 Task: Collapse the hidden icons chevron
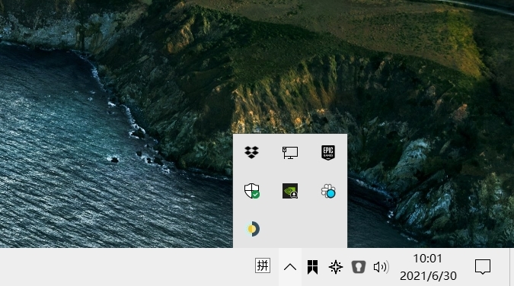point(290,267)
